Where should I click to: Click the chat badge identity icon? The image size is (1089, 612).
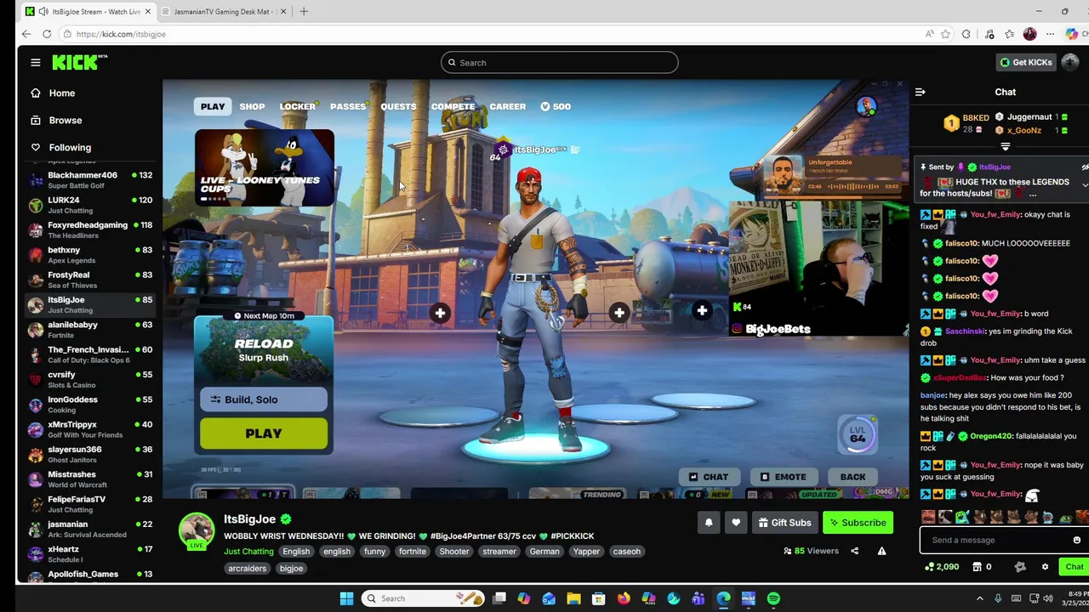(x=1020, y=567)
